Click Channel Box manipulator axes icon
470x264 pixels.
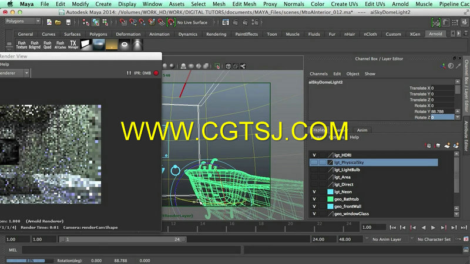[443, 66]
